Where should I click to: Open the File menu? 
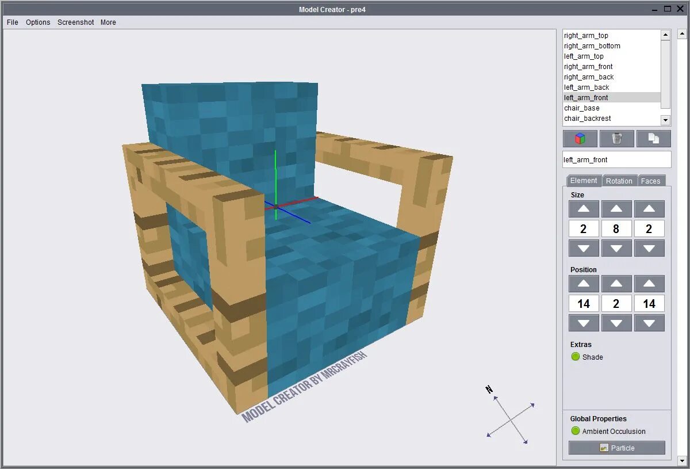point(13,22)
